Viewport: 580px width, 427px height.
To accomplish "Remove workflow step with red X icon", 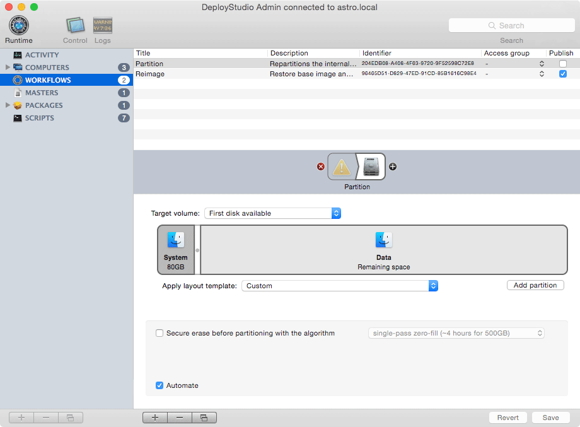I will pyautogui.click(x=321, y=167).
